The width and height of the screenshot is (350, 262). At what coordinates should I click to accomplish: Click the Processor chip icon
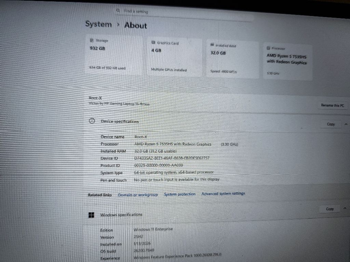coord(268,48)
